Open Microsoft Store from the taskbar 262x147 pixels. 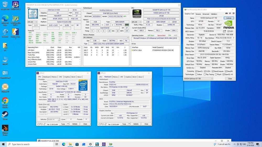coord(77,144)
